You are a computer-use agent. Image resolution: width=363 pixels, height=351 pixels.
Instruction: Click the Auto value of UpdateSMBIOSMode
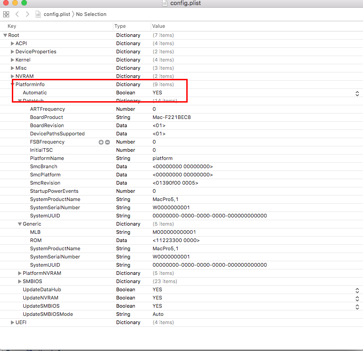pyautogui.click(x=158, y=315)
